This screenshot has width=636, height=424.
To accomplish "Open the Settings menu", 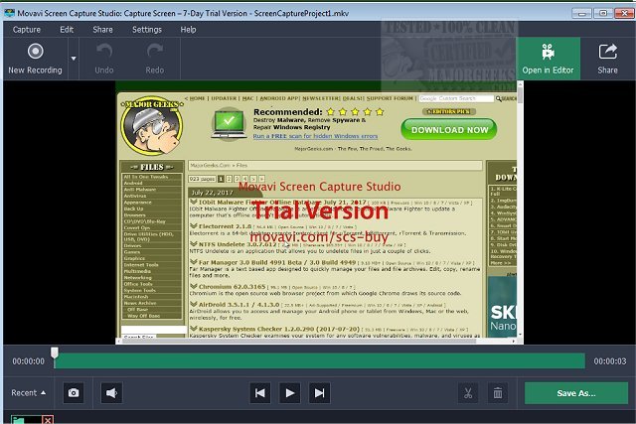I will click(x=147, y=30).
